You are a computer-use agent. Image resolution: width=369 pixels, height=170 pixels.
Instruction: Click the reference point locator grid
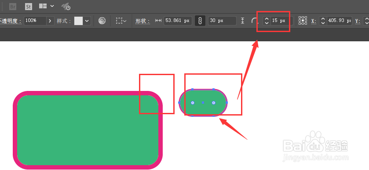pos(303,21)
